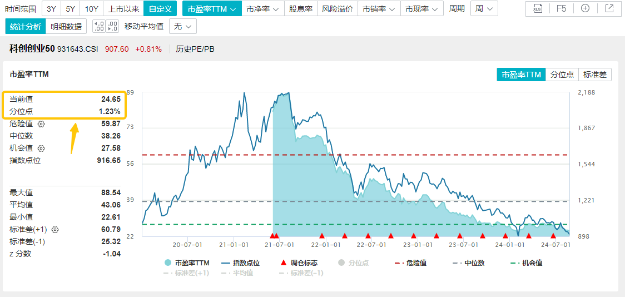Select the 10Y time range button
The width and height of the screenshot is (625, 297).
pos(92,8)
